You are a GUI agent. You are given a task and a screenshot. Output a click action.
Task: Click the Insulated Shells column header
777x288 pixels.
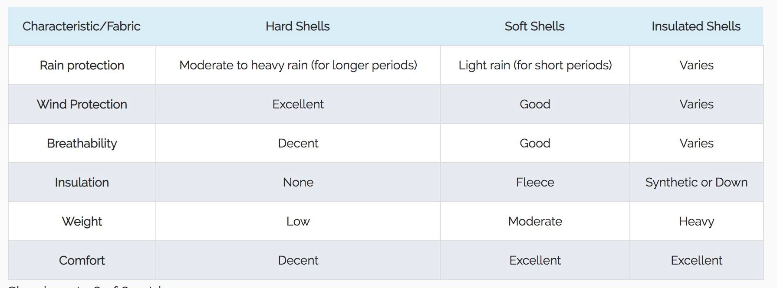(696, 26)
